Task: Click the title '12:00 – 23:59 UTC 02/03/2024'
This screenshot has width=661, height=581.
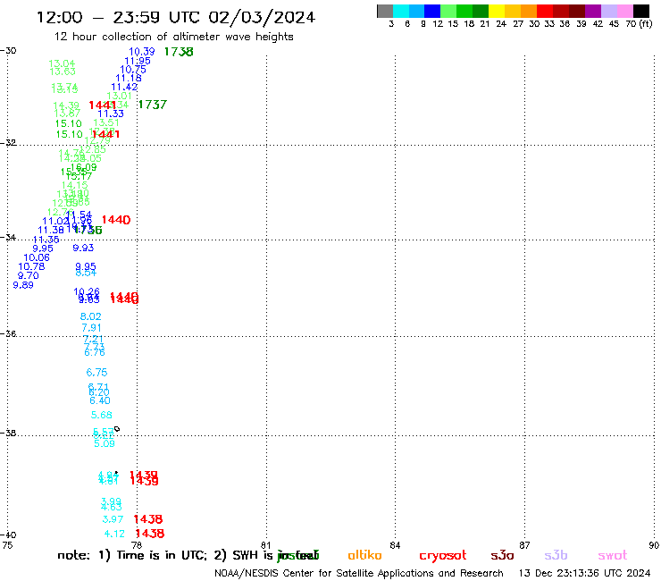Action: pos(176,17)
